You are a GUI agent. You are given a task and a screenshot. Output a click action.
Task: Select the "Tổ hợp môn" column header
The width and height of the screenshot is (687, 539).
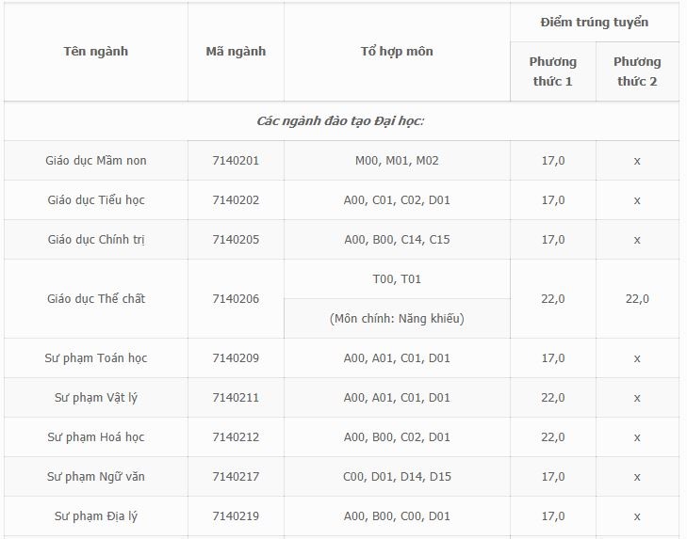(397, 52)
